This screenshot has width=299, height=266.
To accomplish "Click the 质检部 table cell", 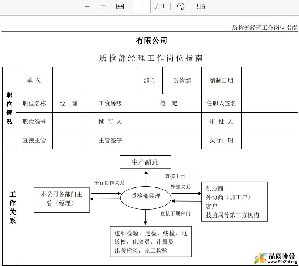I will pos(182,81).
